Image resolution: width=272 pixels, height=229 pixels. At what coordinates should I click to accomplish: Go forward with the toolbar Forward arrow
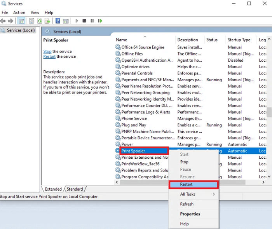click(10, 21)
